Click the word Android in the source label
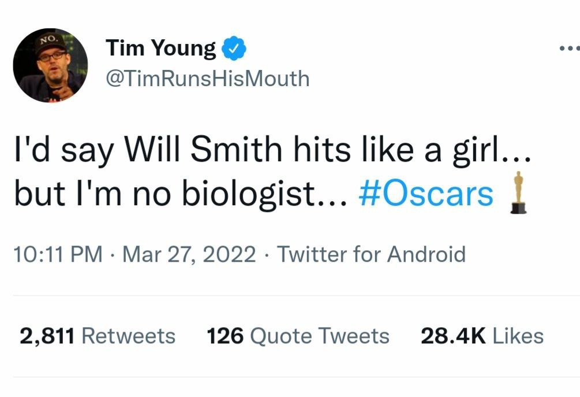 (x=426, y=254)
